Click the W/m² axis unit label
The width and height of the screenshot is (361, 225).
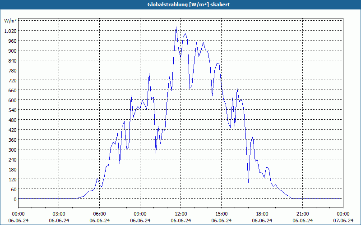pyautogui.click(x=10, y=21)
